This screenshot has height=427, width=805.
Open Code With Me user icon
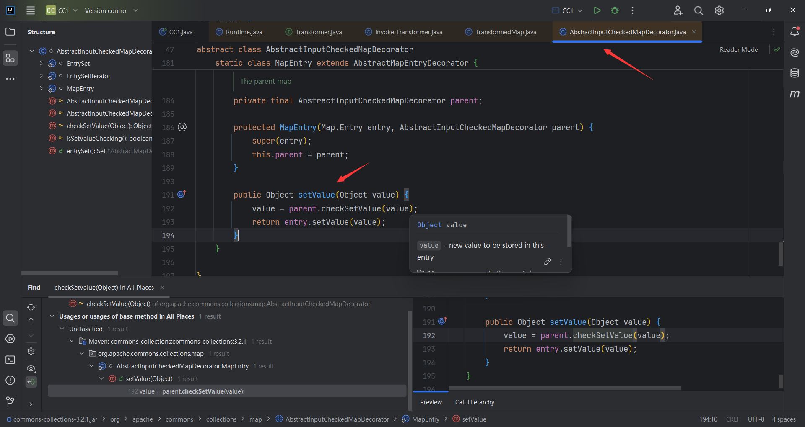pyautogui.click(x=678, y=10)
